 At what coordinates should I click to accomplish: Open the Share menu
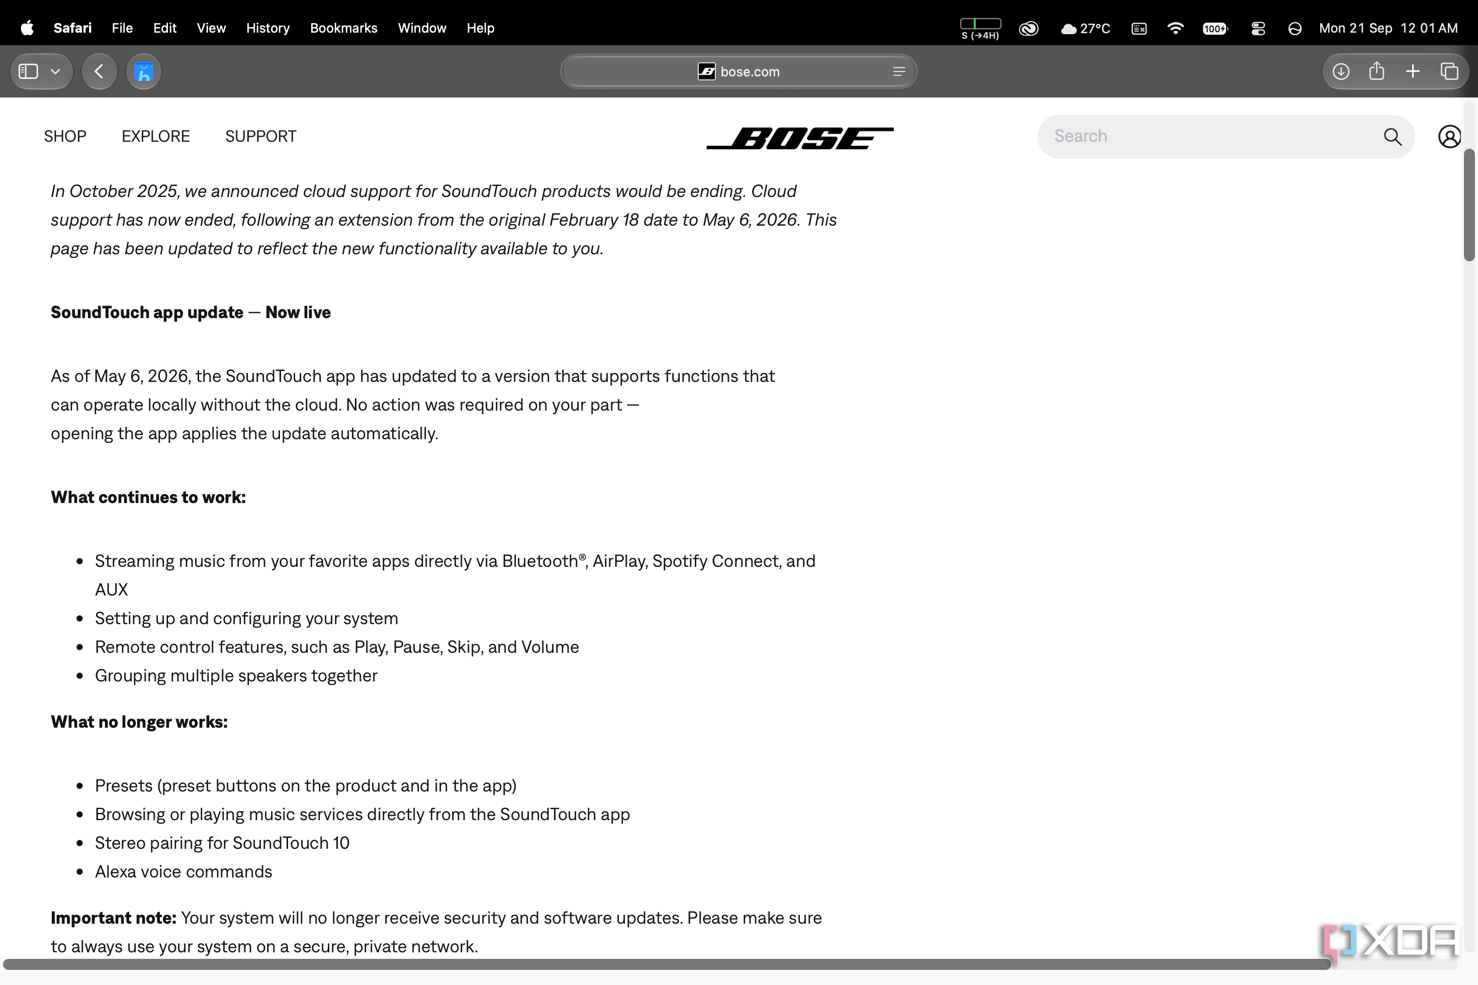1377,71
